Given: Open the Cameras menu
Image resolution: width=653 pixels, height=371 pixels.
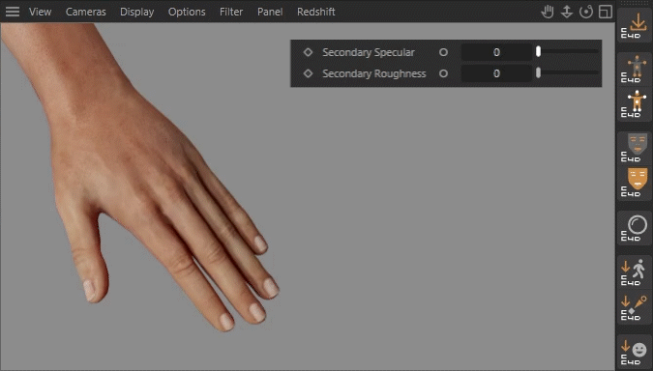Looking at the screenshot, I should pos(86,12).
